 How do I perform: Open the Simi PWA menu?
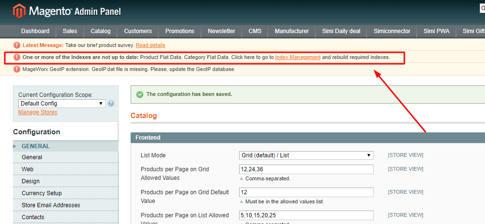point(437,31)
